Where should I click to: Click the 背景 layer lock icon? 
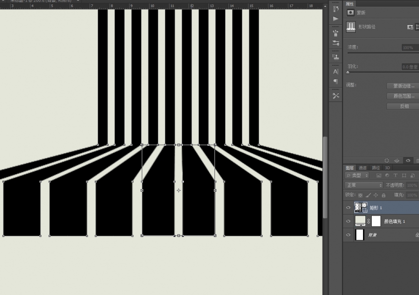(417, 235)
